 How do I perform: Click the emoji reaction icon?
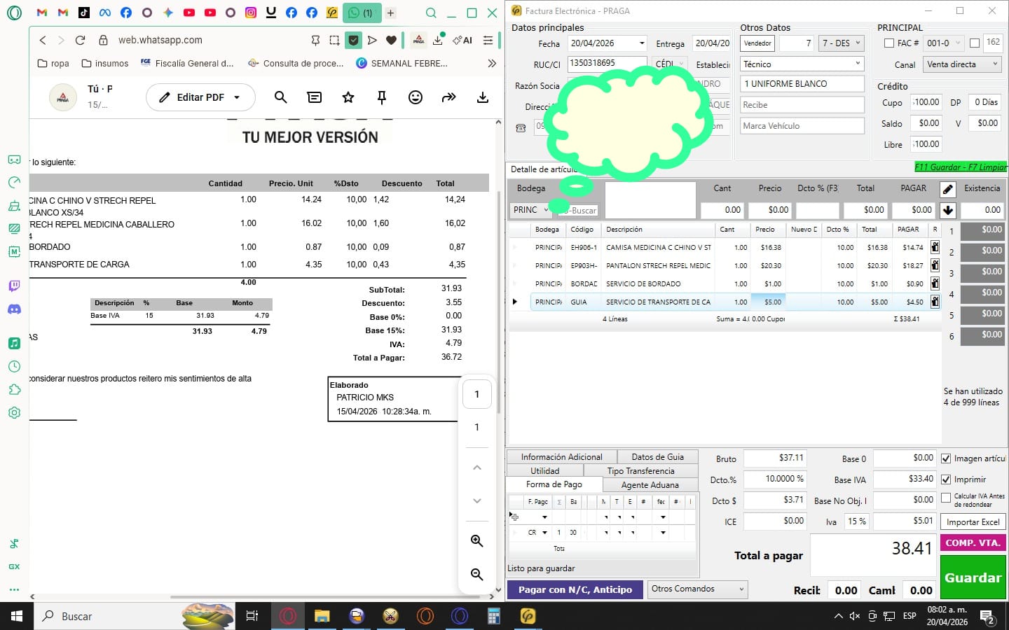click(x=416, y=97)
